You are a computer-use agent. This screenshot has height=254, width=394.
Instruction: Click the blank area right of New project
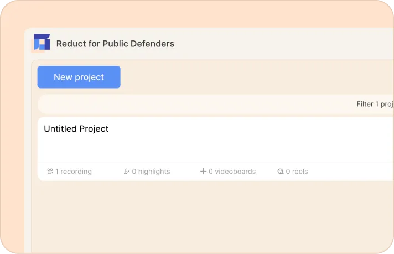(x=249, y=77)
